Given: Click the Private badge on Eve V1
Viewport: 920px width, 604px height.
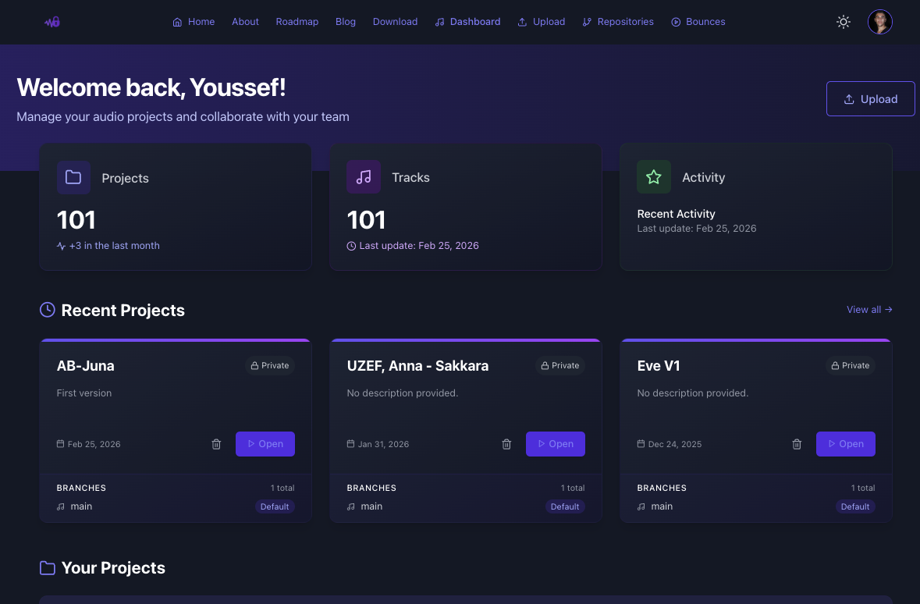Looking at the screenshot, I should [850, 365].
